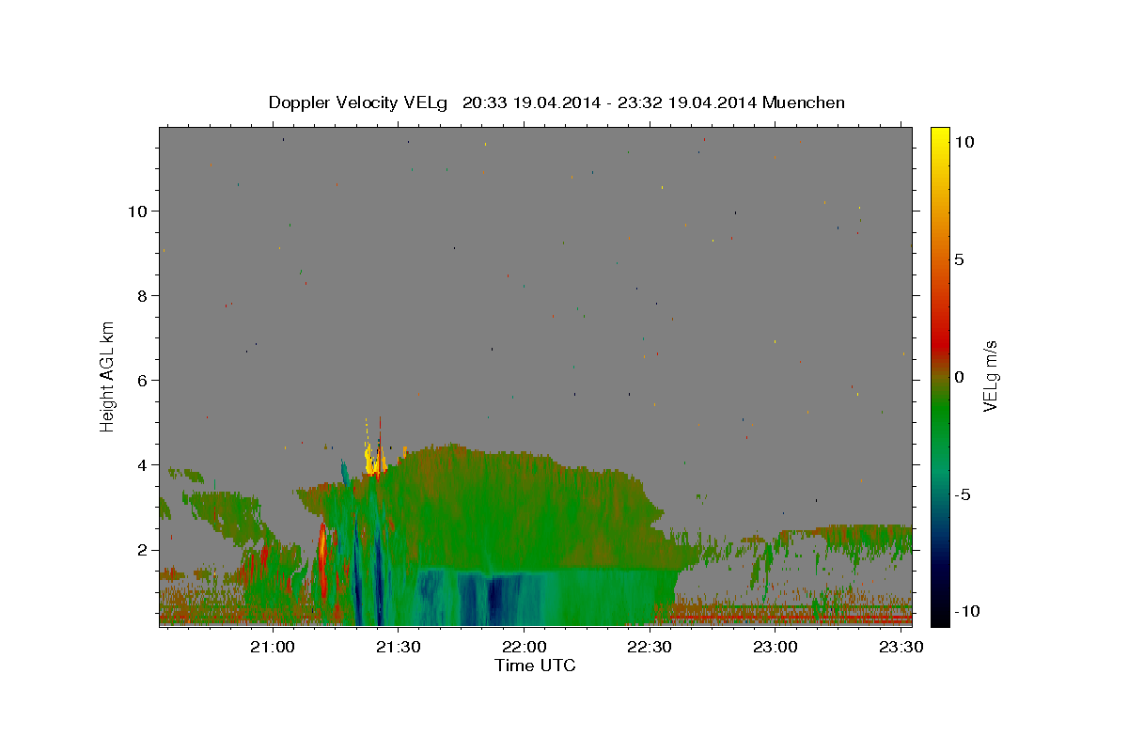Click the "Time UTC" axis label
The width and height of the screenshot is (1128, 752).
pyautogui.click(x=535, y=666)
